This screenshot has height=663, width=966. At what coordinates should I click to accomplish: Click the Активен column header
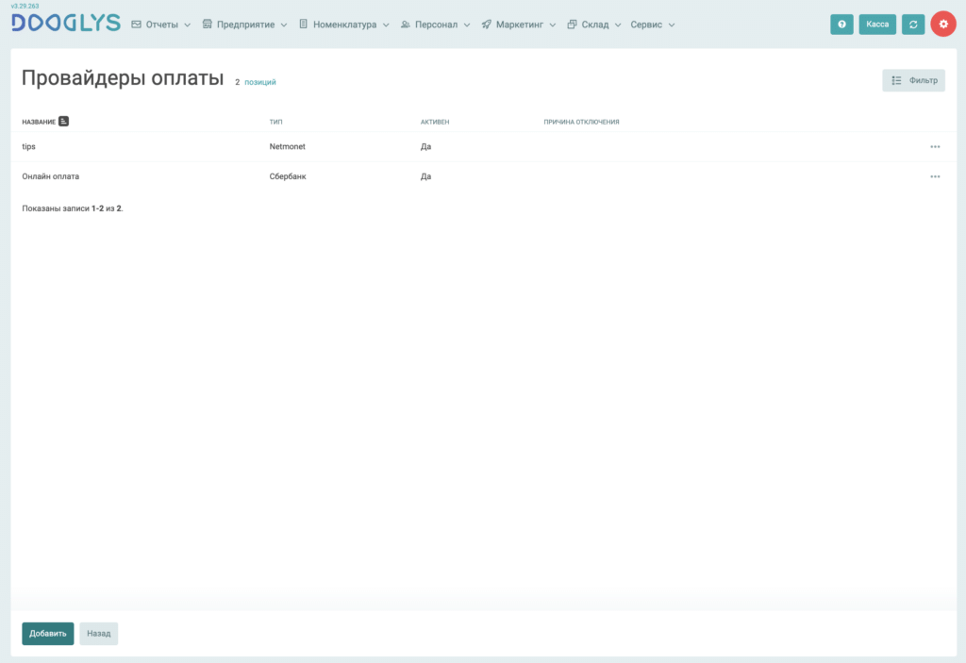(435, 122)
